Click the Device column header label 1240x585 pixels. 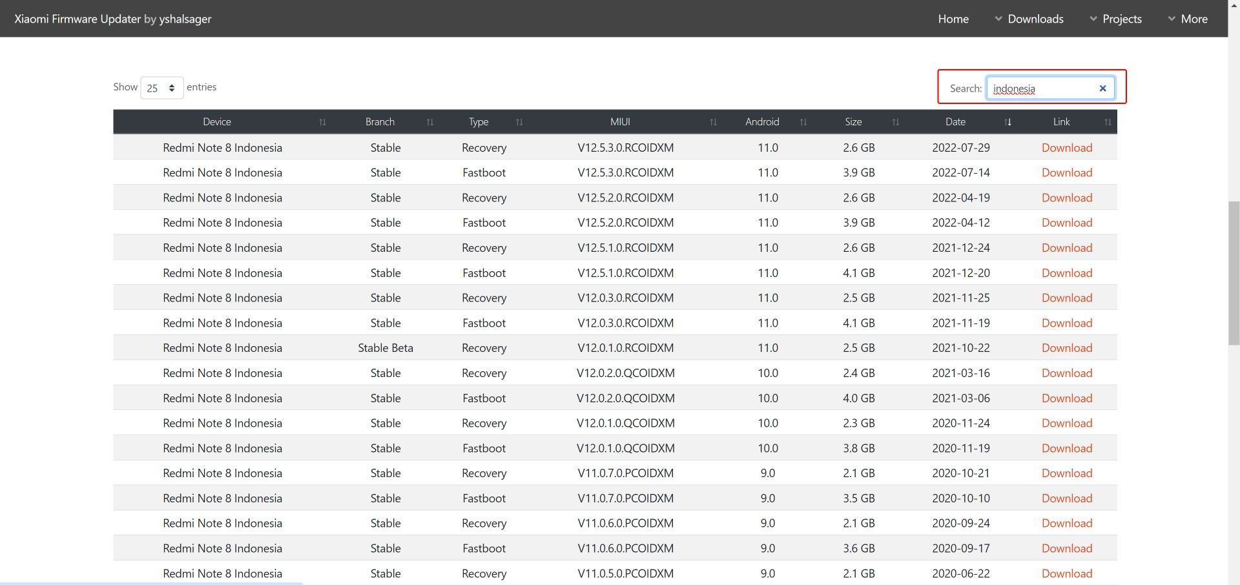[217, 122]
